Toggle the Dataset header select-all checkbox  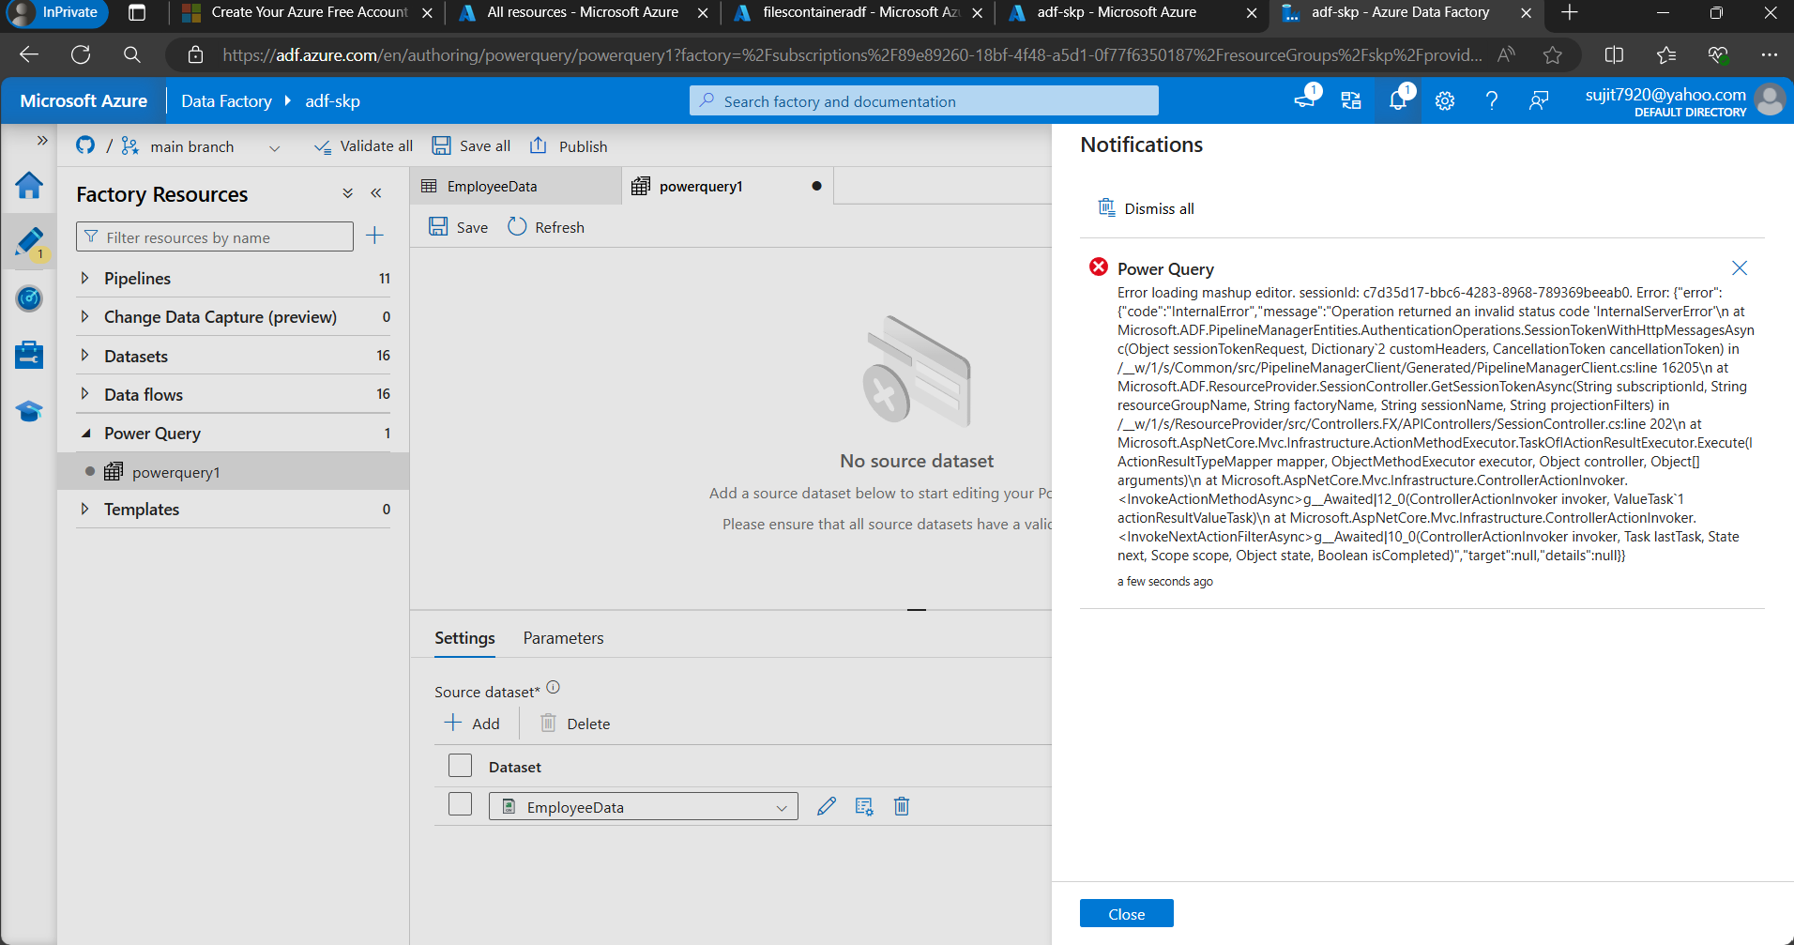click(x=460, y=766)
